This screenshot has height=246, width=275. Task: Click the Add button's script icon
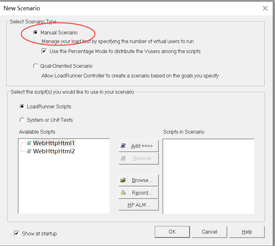(123, 146)
